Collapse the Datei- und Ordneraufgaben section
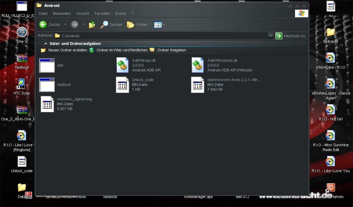 (x=46, y=43)
